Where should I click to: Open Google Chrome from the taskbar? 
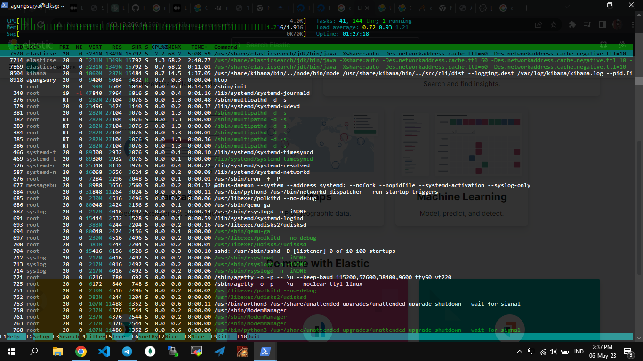(x=81, y=351)
